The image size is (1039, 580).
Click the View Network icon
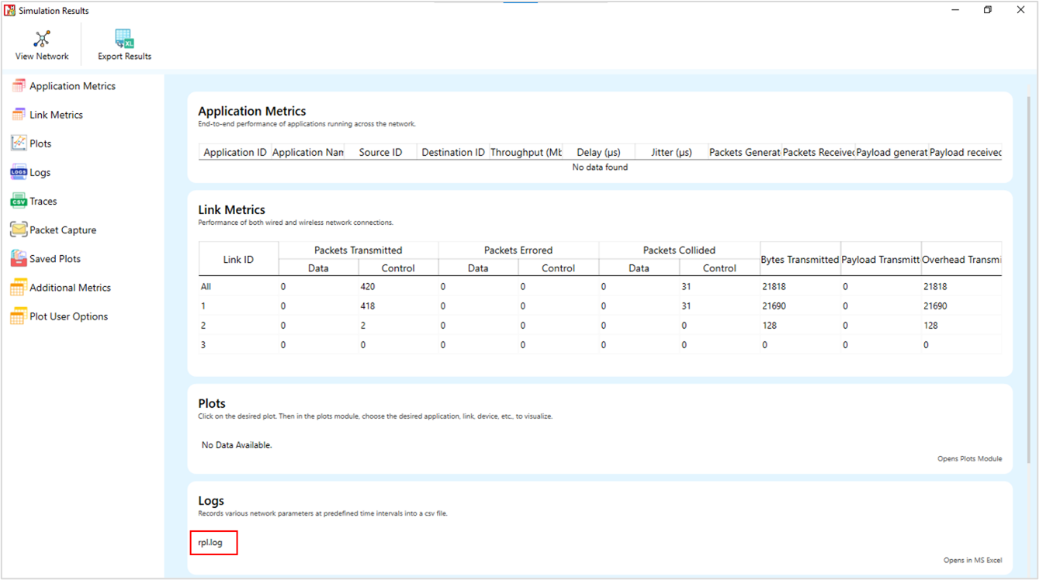coord(42,39)
